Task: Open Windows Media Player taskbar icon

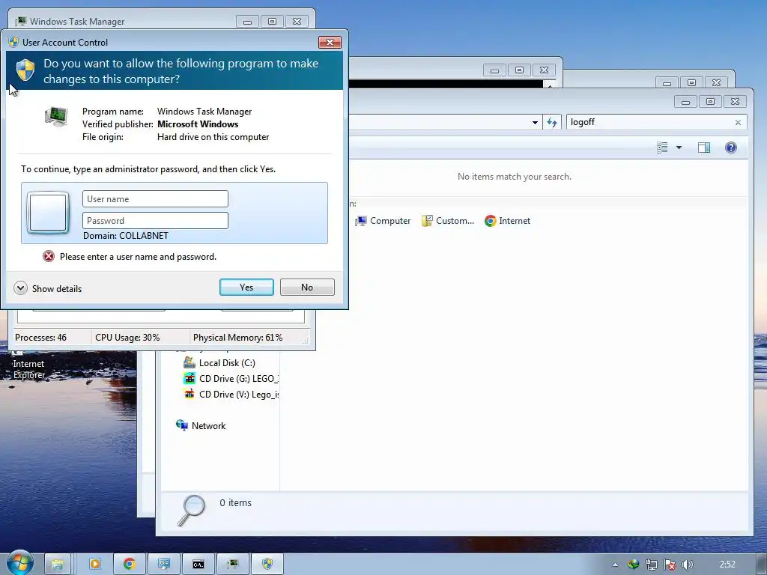Action: (95, 565)
